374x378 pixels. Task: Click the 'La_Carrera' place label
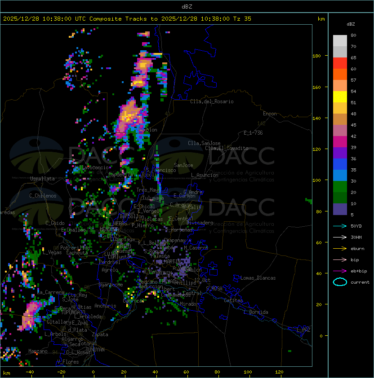51,292
